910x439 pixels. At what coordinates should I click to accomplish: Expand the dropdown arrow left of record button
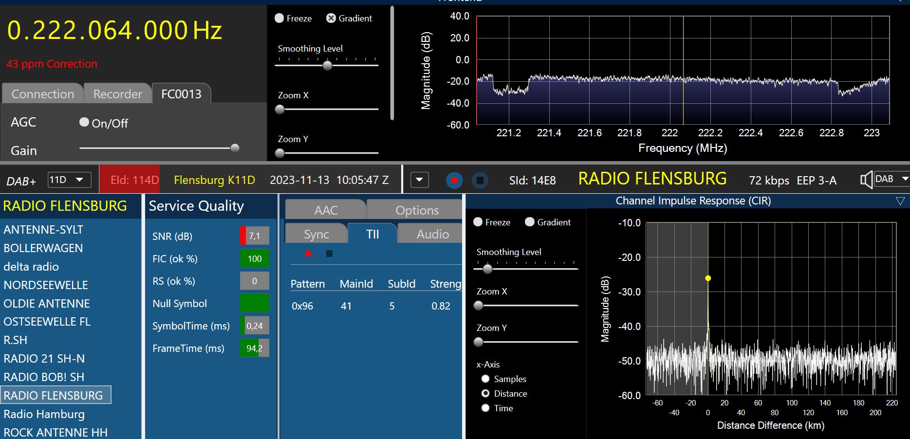coord(419,180)
